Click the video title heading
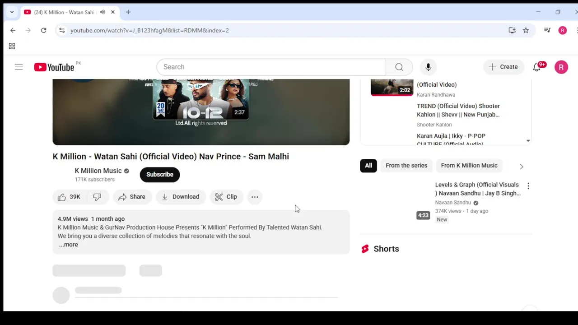Screen dimensions: 578x325 click(171, 157)
